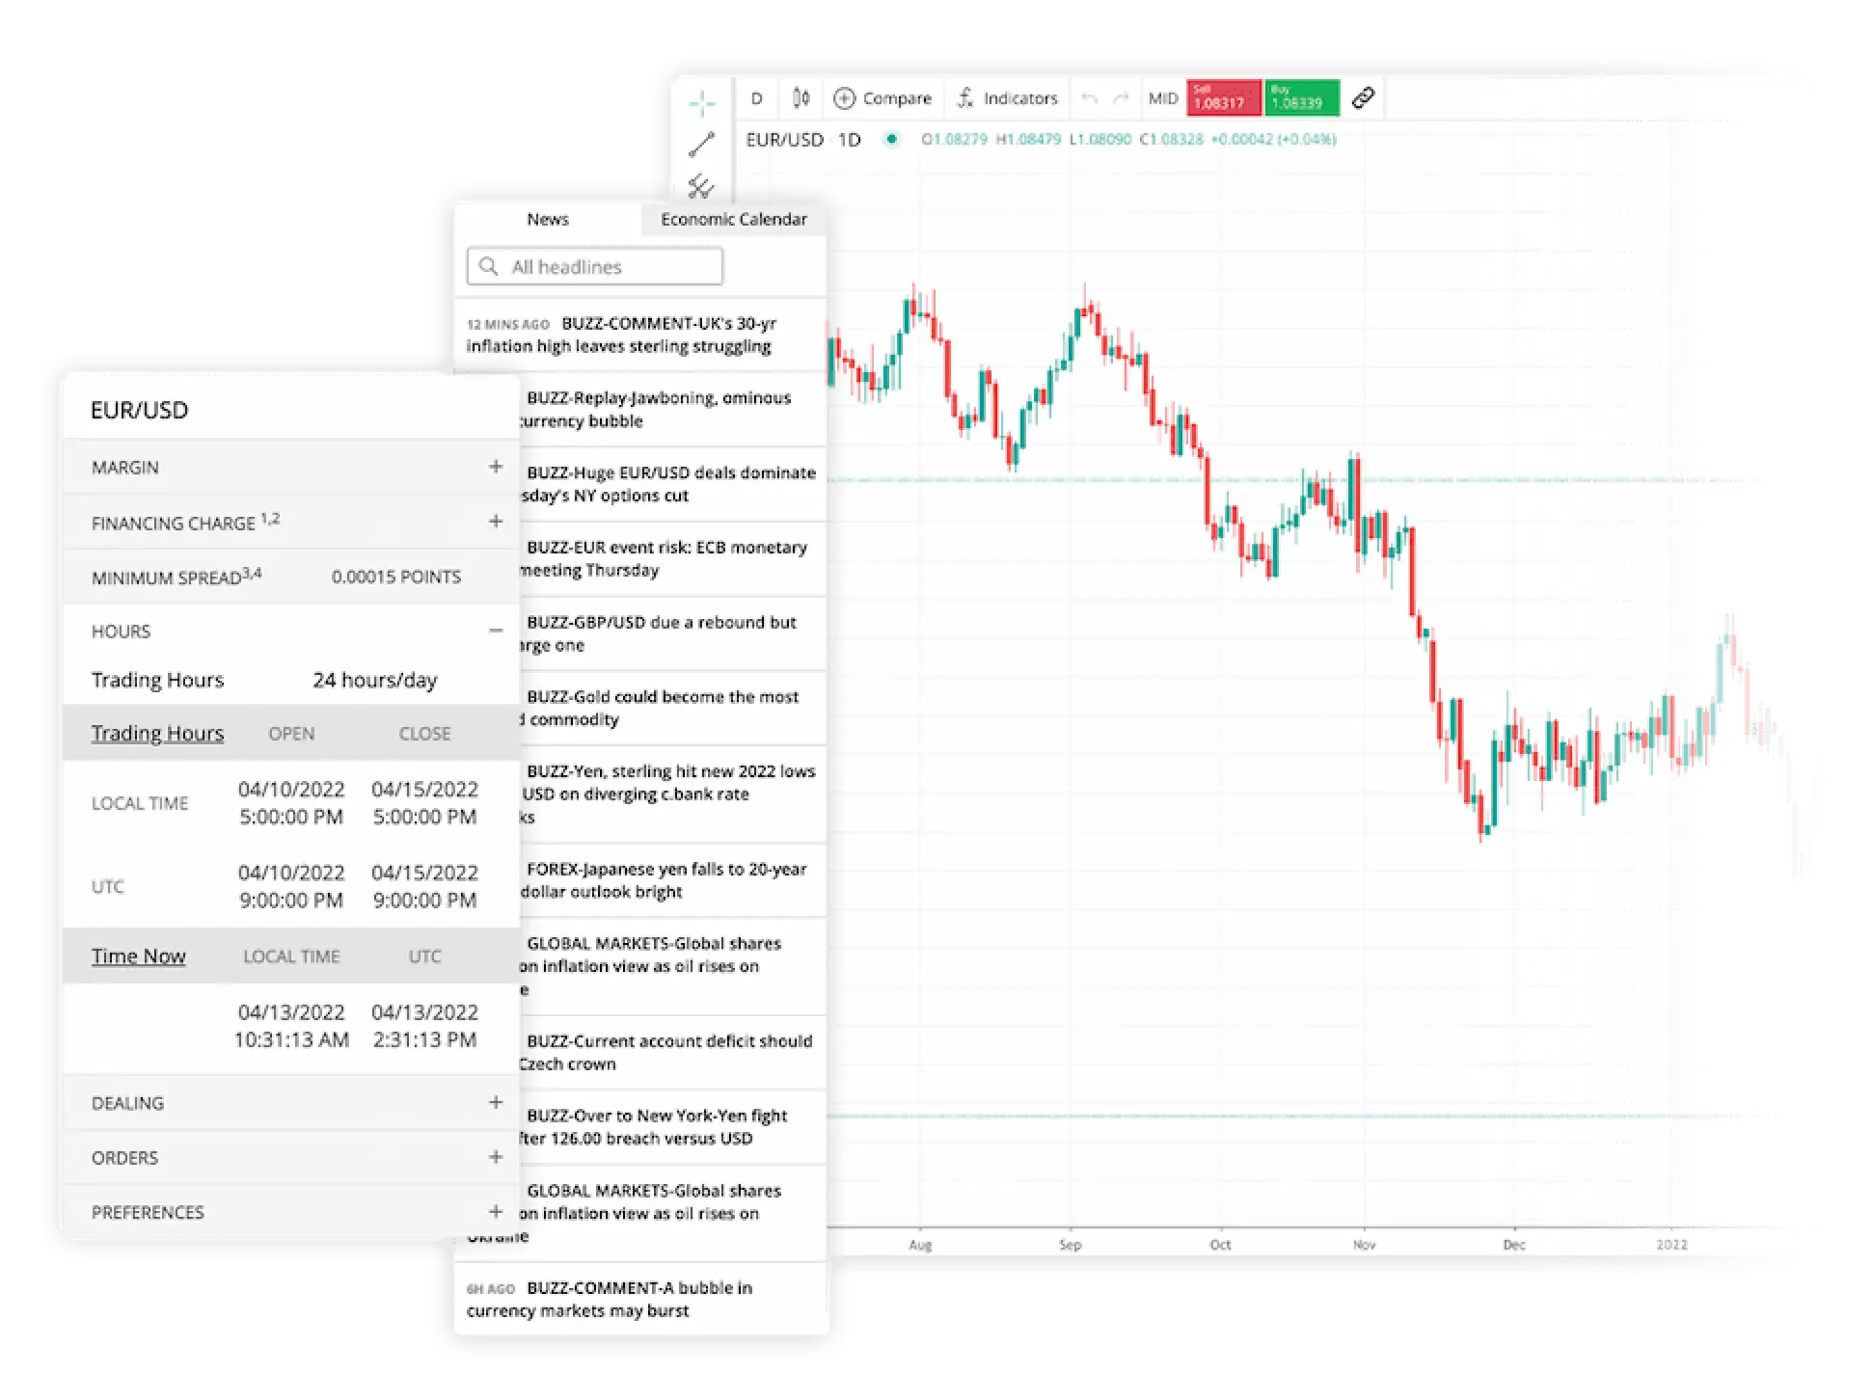
Task: Click the undo arrow in the toolbar
Action: click(x=1090, y=98)
